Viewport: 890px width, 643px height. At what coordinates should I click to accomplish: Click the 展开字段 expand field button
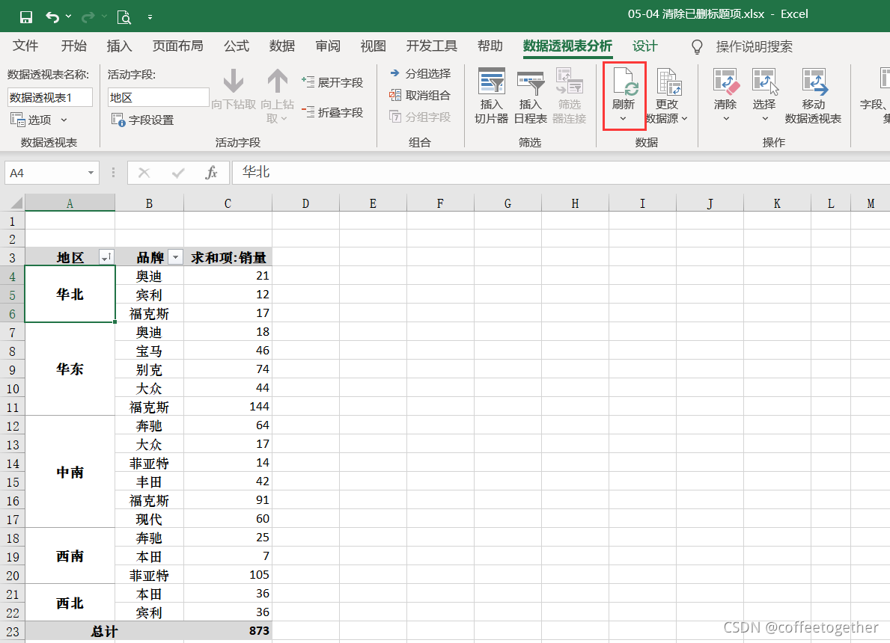tap(332, 83)
